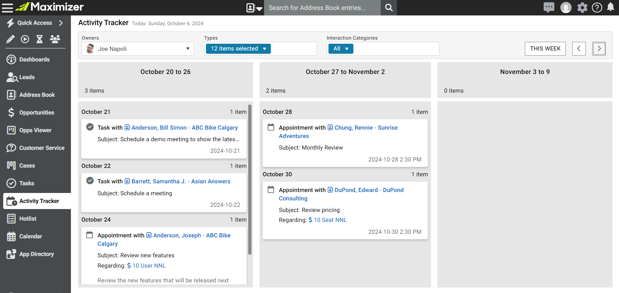Click the 'October 24' day heading
This screenshot has height=293, width=619.
pyautogui.click(x=96, y=220)
